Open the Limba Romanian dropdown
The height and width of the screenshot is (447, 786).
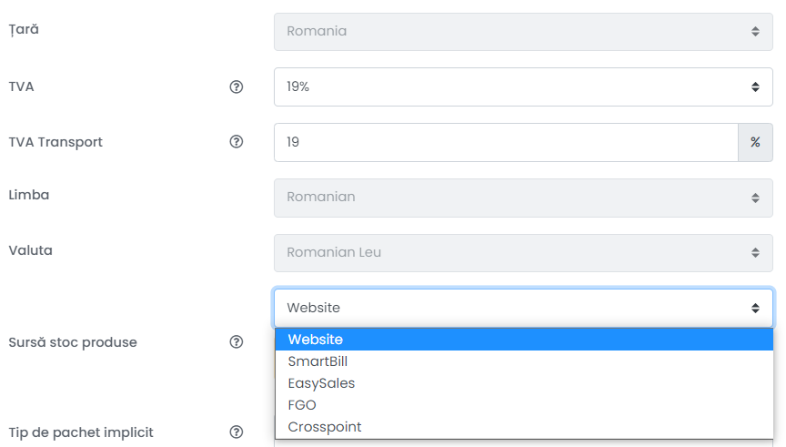click(x=523, y=198)
